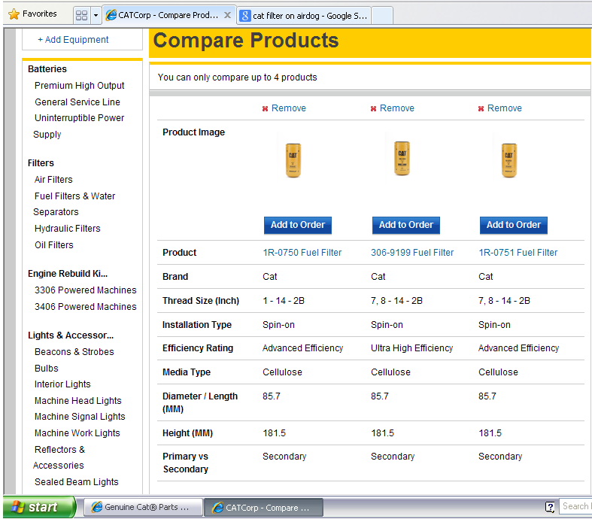Close the CATCorp Compare Products tab
This screenshot has width=592, height=519.
coord(227,15)
